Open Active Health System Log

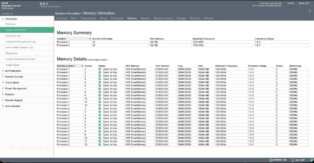coord(19,48)
